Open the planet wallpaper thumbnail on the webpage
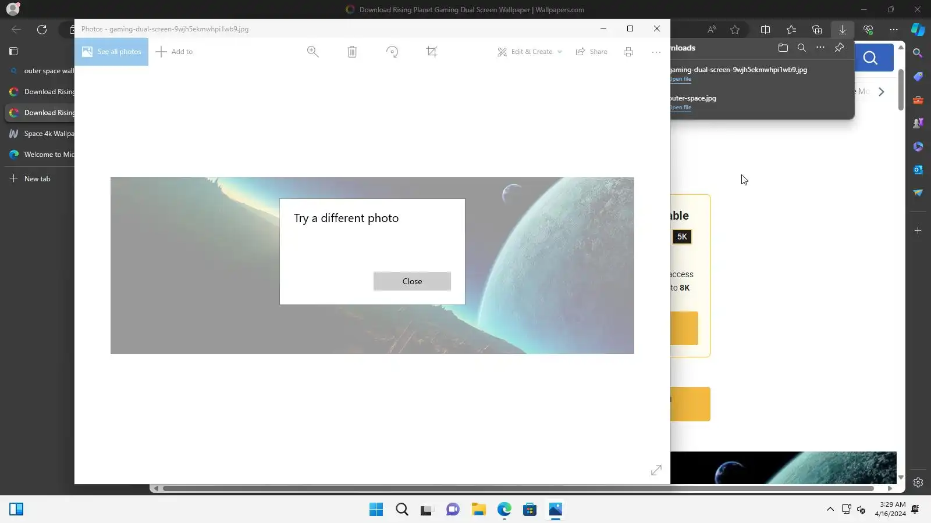The image size is (931, 523). tap(783, 468)
